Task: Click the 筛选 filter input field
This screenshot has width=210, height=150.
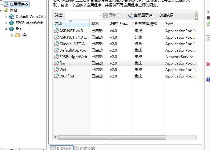Action: (x=82, y=15)
